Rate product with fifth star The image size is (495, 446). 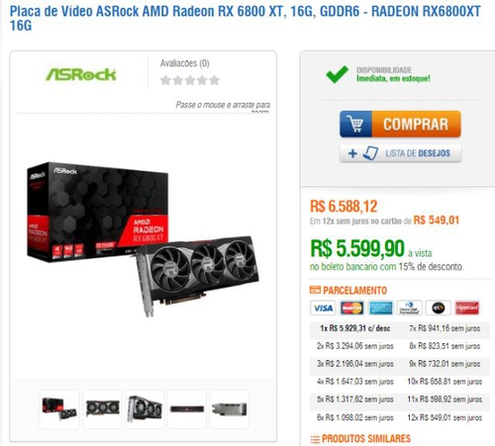(x=215, y=80)
